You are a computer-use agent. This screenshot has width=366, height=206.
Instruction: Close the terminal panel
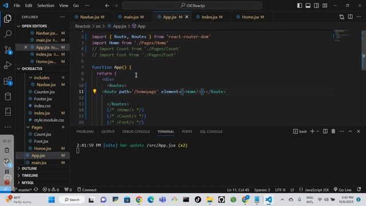(x=359, y=131)
